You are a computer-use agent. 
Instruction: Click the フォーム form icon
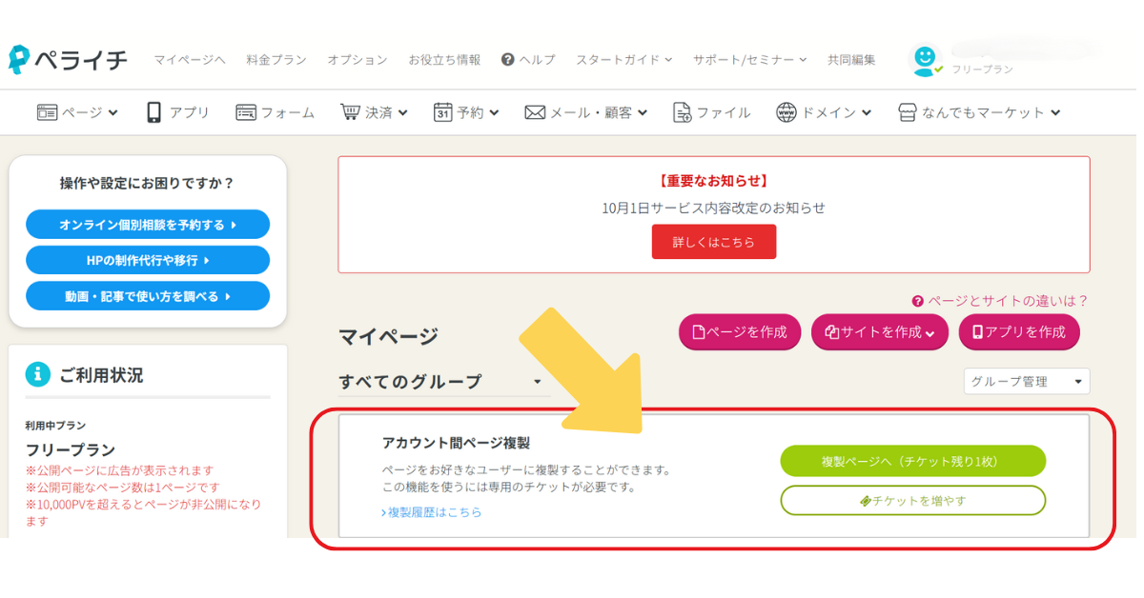pyautogui.click(x=246, y=112)
